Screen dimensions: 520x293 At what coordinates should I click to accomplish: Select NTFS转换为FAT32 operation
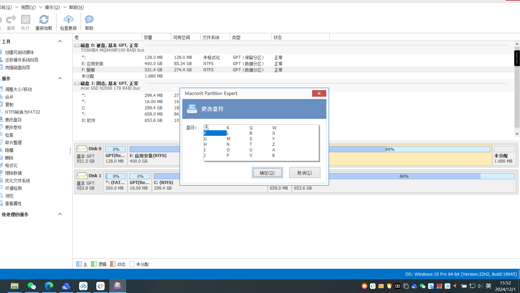point(22,112)
